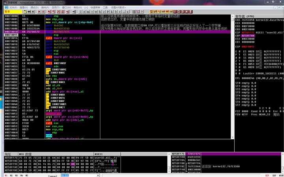Click the Step over icon

(53, 11)
